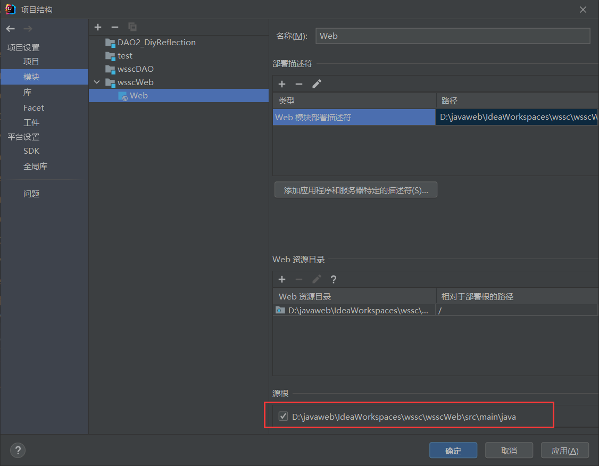Image resolution: width=599 pixels, height=466 pixels.
Task: Open the 工件 section
Action: click(x=31, y=122)
